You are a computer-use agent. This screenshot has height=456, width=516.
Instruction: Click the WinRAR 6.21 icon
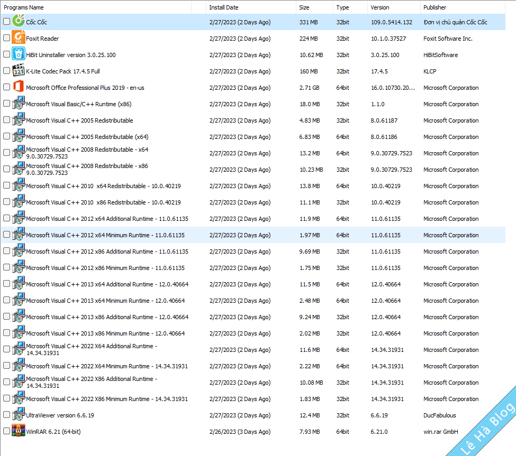click(x=19, y=431)
